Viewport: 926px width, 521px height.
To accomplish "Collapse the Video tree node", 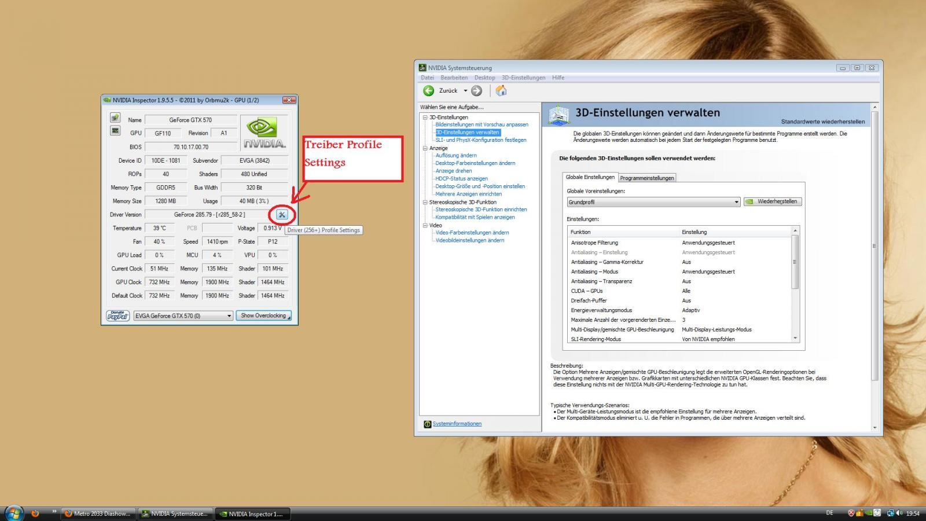I will click(x=425, y=225).
